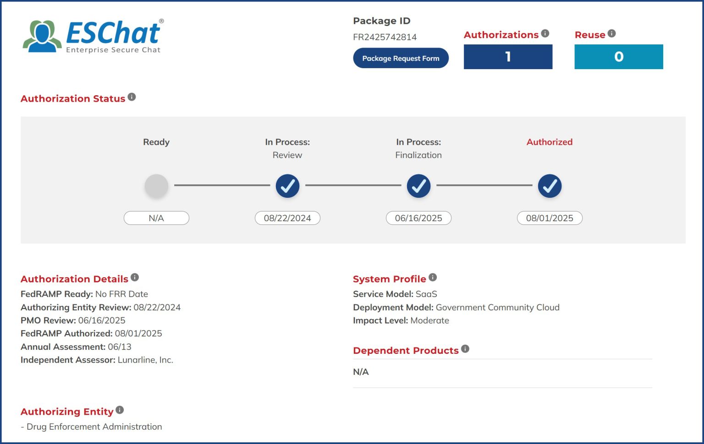Select the gray Ready status circle
This screenshot has width=704, height=444.
(156, 186)
